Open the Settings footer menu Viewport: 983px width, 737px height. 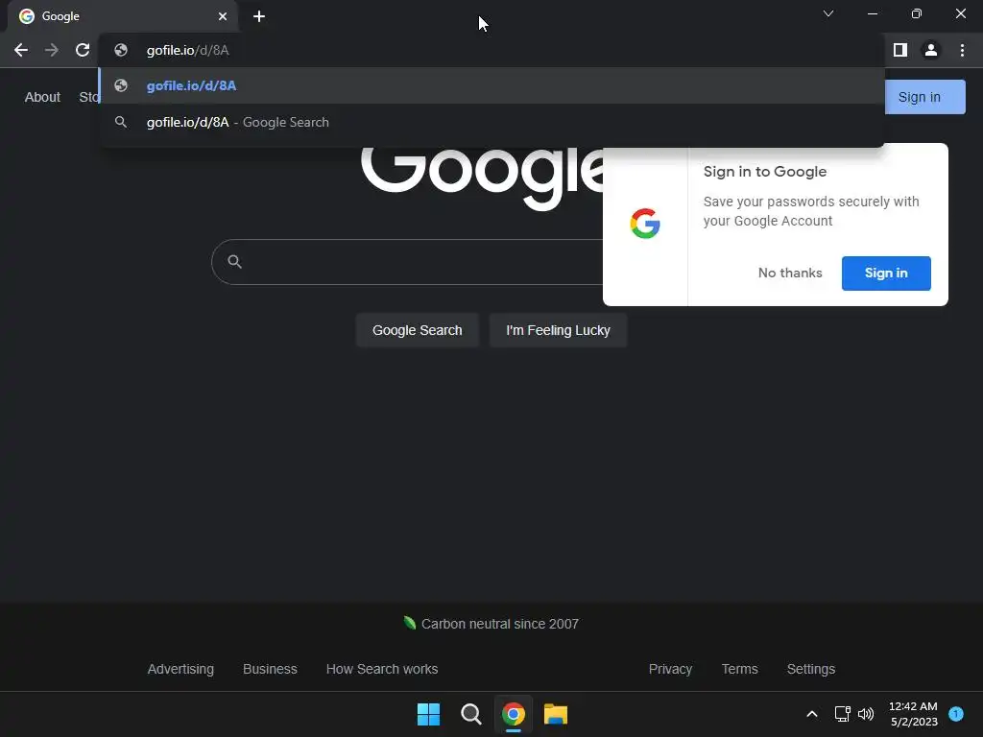[810, 669]
